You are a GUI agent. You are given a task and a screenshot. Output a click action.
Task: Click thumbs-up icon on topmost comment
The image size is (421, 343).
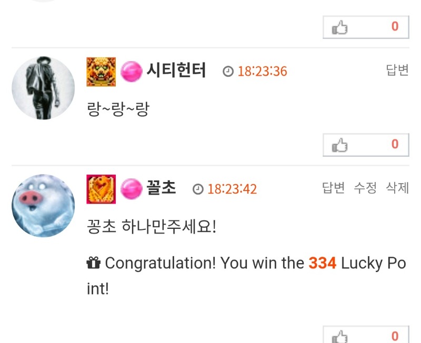339,27
